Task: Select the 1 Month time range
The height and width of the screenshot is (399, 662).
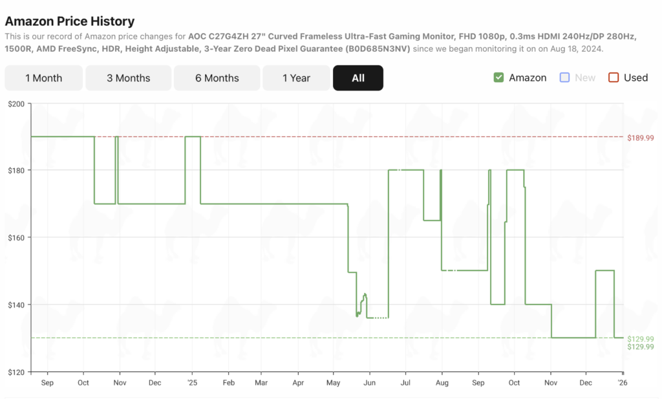Action: click(x=44, y=78)
